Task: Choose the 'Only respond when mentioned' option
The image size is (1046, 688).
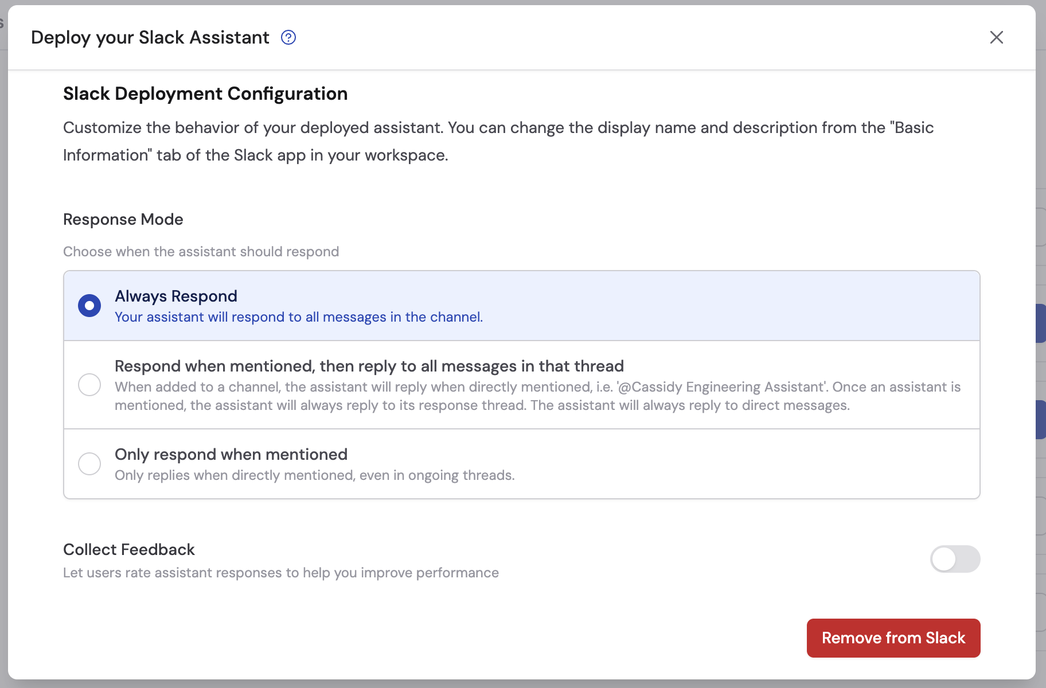Action: [x=89, y=464]
